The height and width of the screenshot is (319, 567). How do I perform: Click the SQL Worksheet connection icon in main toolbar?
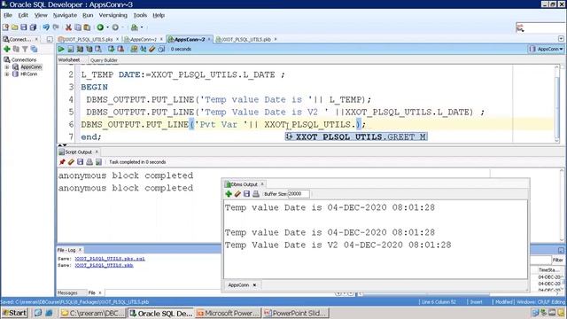pyautogui.click(x=135, y=27)
